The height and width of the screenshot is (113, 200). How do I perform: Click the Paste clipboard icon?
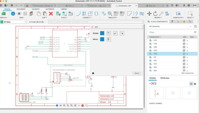click(x=45, y=14)
